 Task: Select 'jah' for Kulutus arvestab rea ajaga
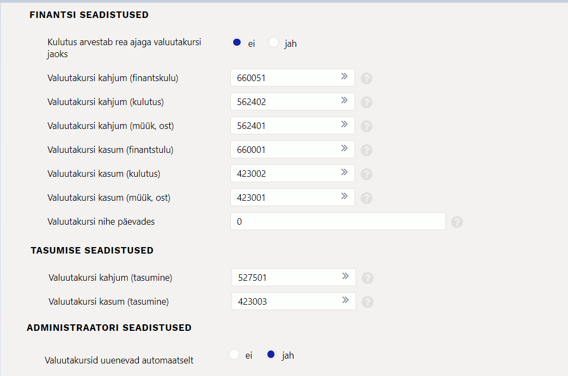point(274,42)
